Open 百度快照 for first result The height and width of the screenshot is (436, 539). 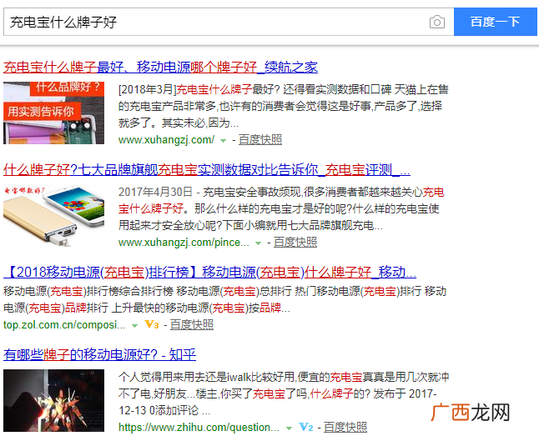(260, 140)
